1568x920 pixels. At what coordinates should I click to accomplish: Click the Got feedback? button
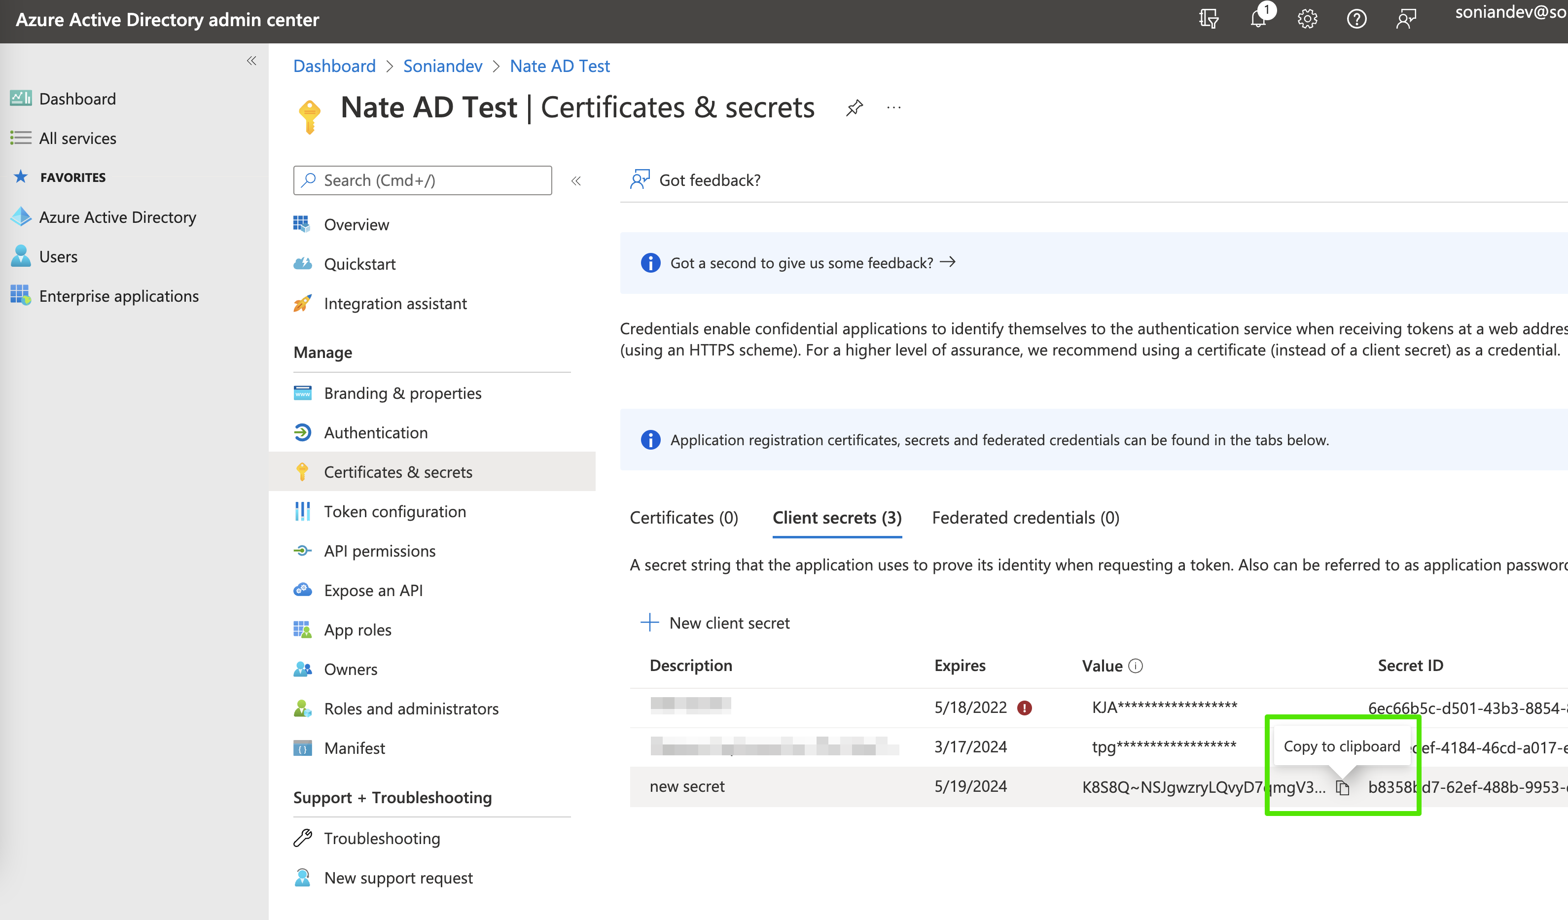pyautogui.click(x=695, y=180)
